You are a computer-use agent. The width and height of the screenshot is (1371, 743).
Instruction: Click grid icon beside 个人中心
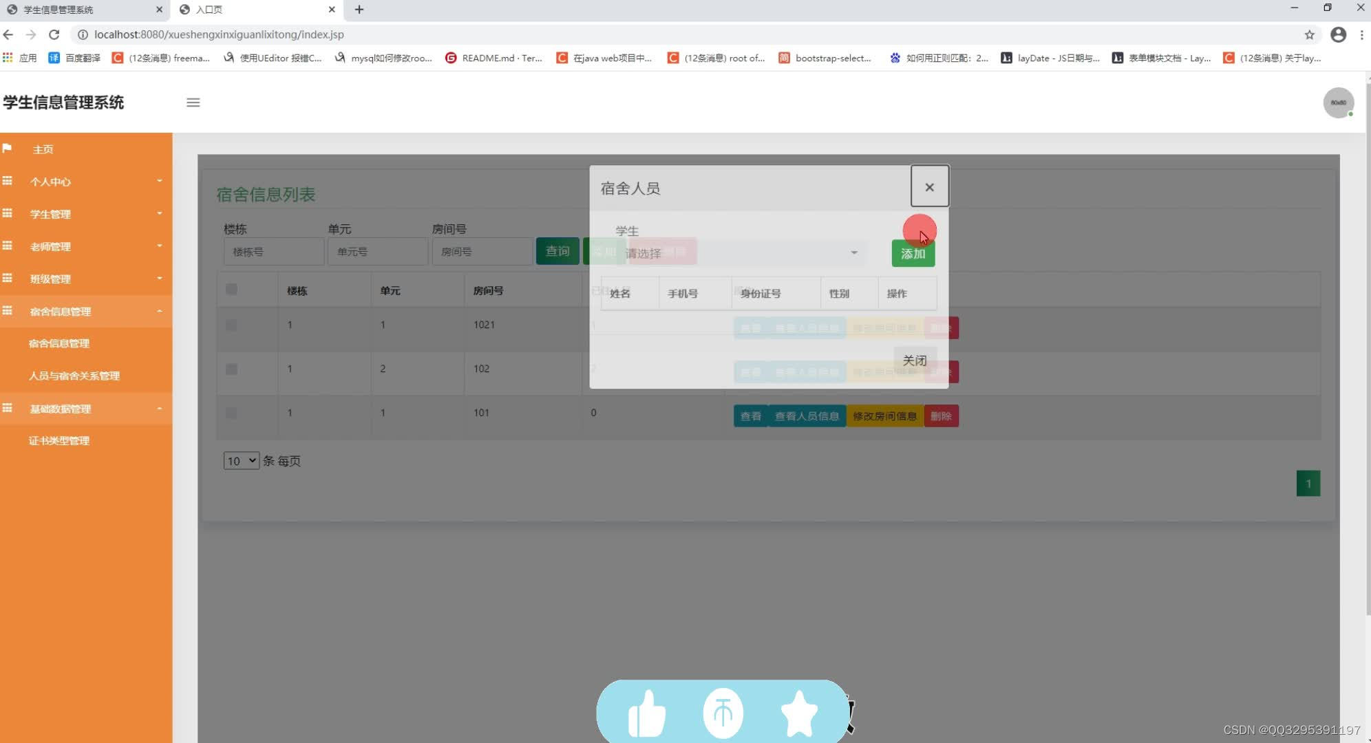click(x=8, y=181)
